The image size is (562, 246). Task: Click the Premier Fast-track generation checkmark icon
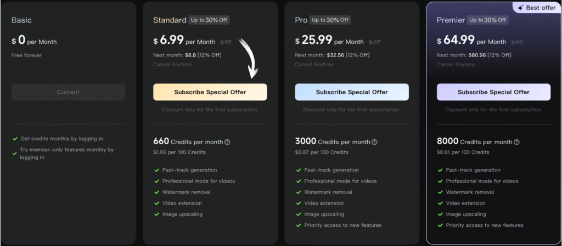coord(440,170)
